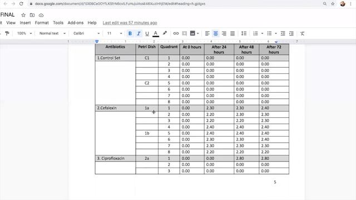
Task: Apply bulleted list
Action: pyautogui.click(x=269, y=33)
